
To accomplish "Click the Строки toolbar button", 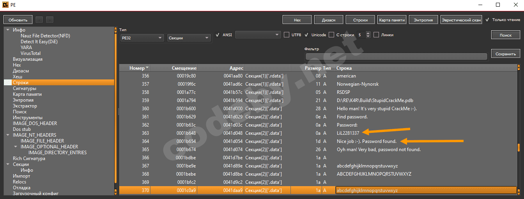I will 360,19.
